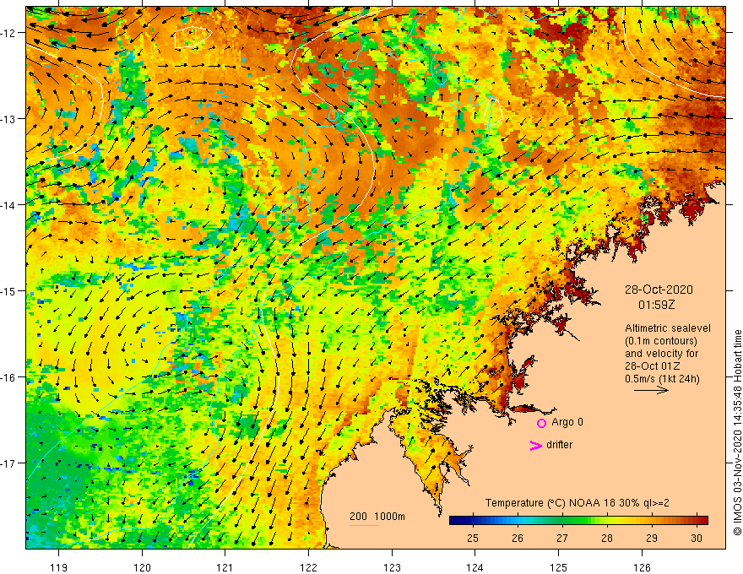The height and width of the screenshot is (574, 743).
Task: Click latitude axis label '-17'
Action: 8,463
